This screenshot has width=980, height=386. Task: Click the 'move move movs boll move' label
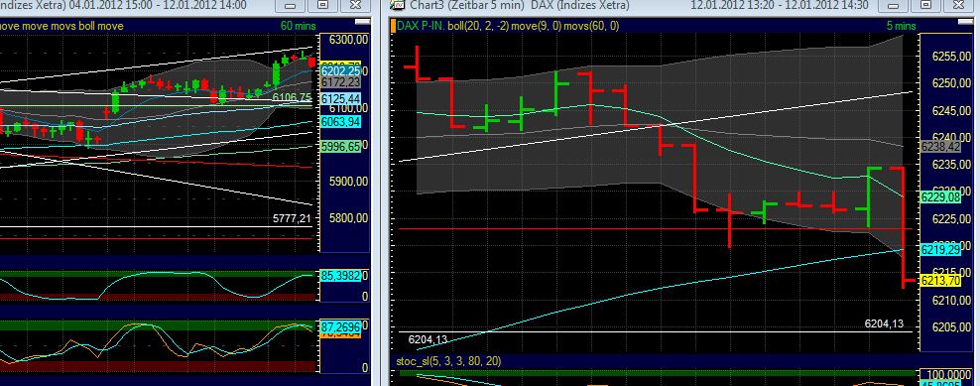click(x=61, y=26)
